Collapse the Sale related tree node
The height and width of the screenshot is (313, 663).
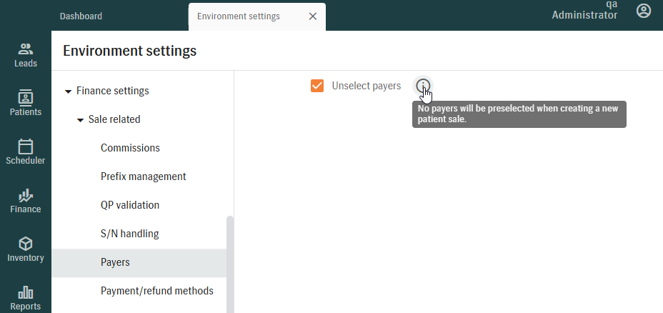coord(80,120)
